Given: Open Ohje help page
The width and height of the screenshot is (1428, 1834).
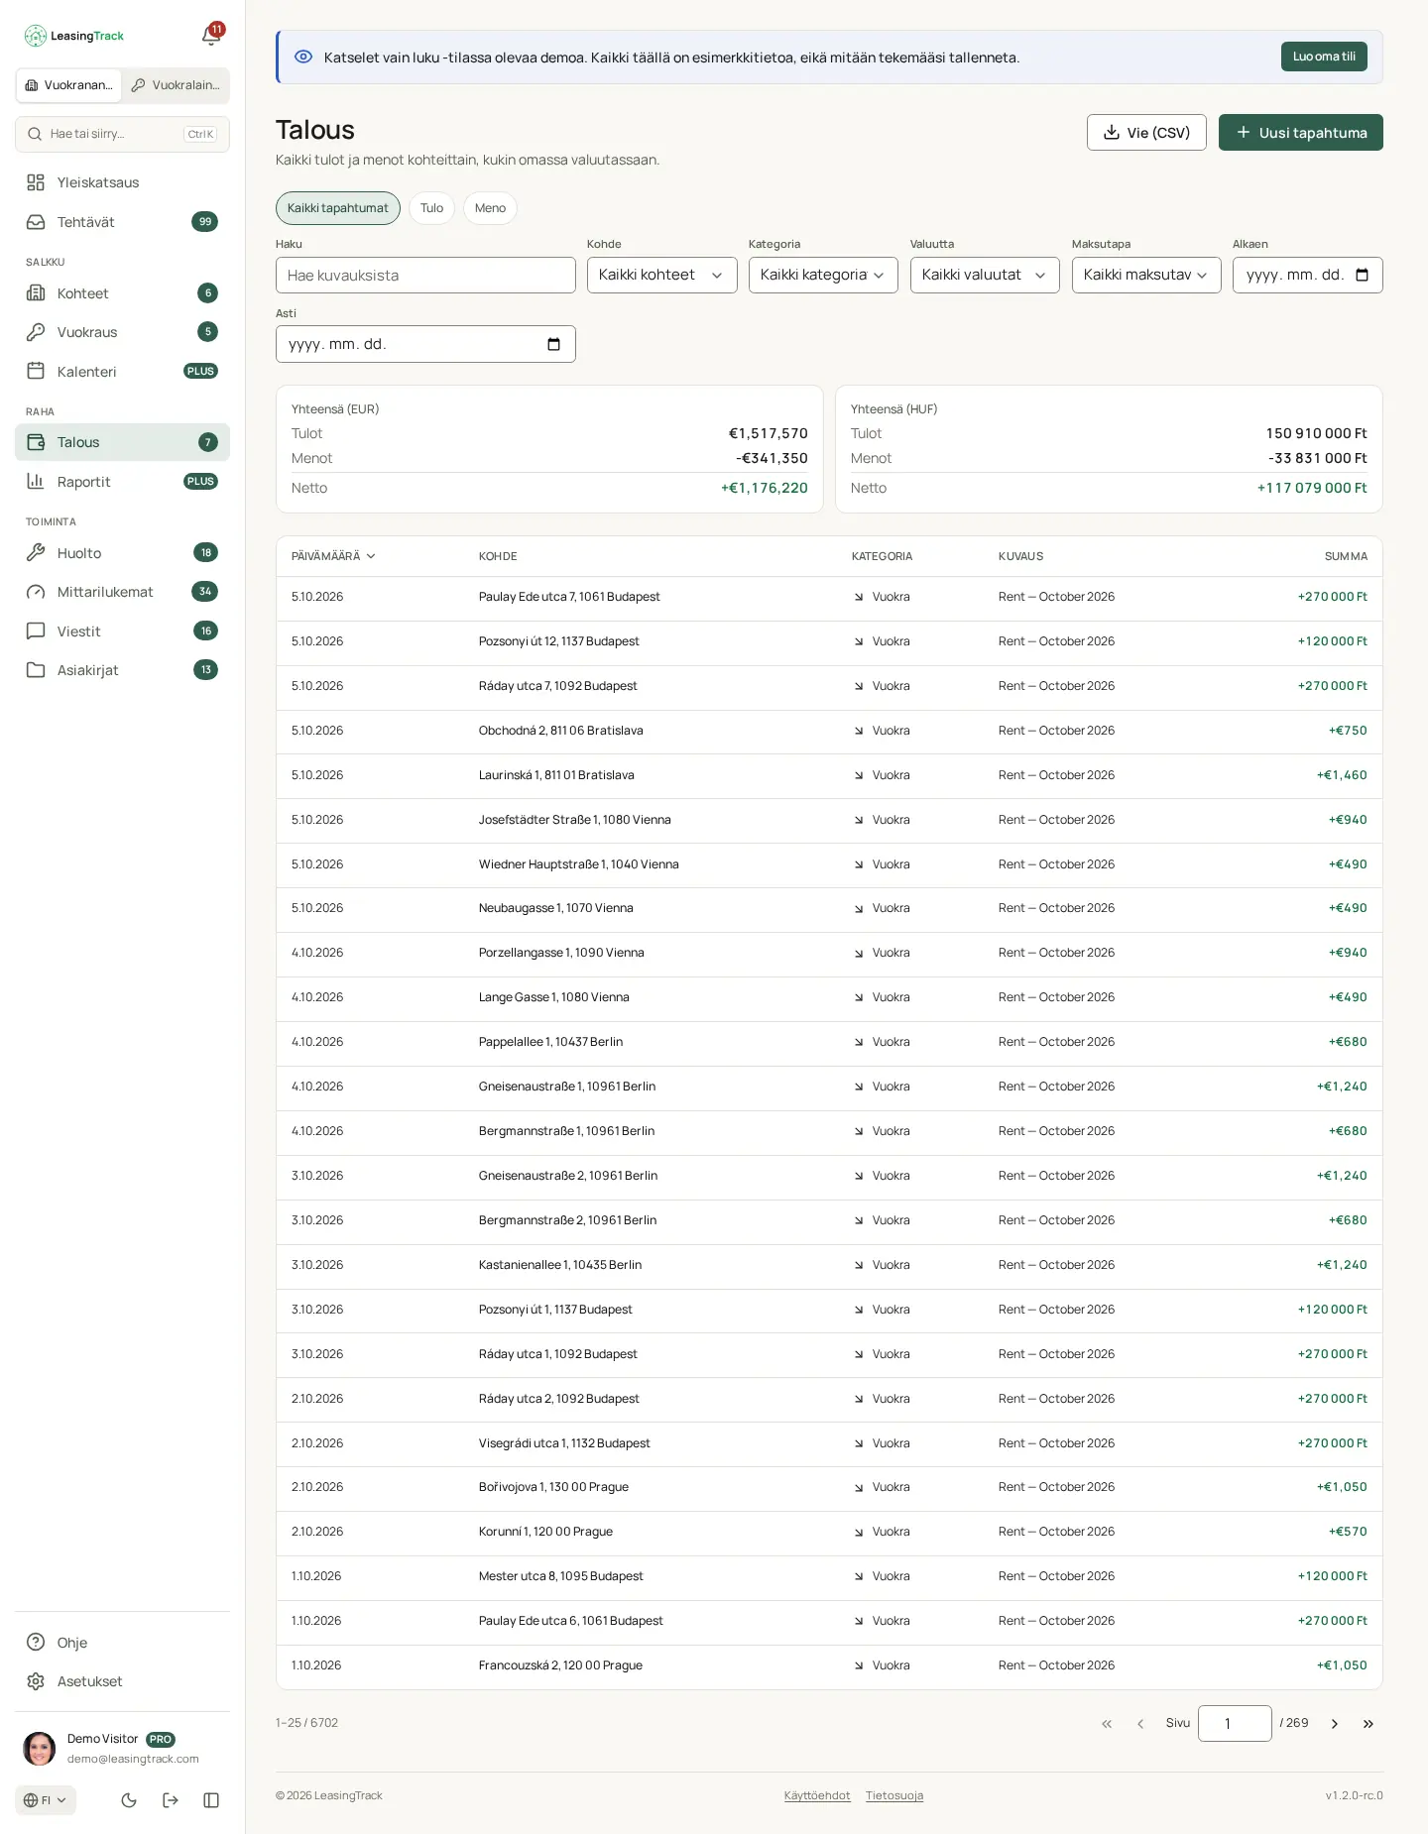Looking at the screenshot, I should 122,1643.
